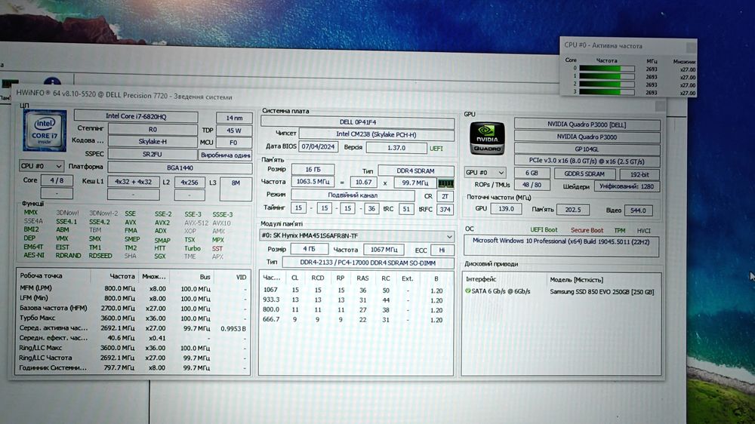Click the Ring/LLC Макс row
Viewport: 755px width, 424px height.
pos(133,348)
